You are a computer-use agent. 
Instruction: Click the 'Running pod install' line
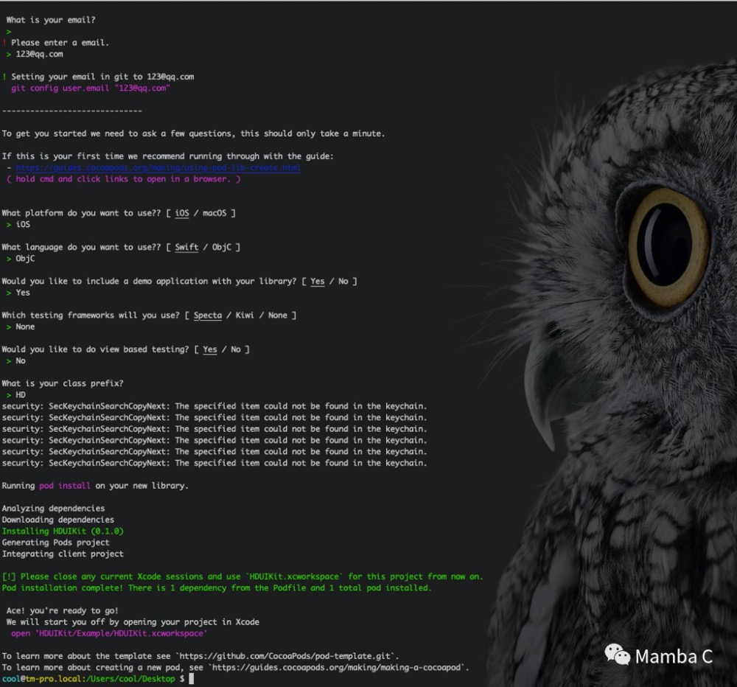(95, 486)
